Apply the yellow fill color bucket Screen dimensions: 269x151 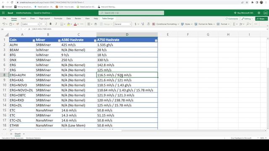[69, 24]
